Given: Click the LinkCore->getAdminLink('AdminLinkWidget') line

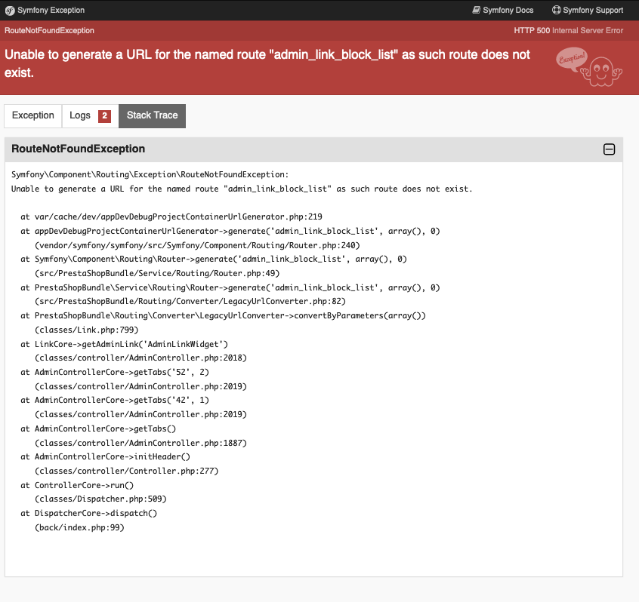Looking at the screenshot, I should [125, 344].
